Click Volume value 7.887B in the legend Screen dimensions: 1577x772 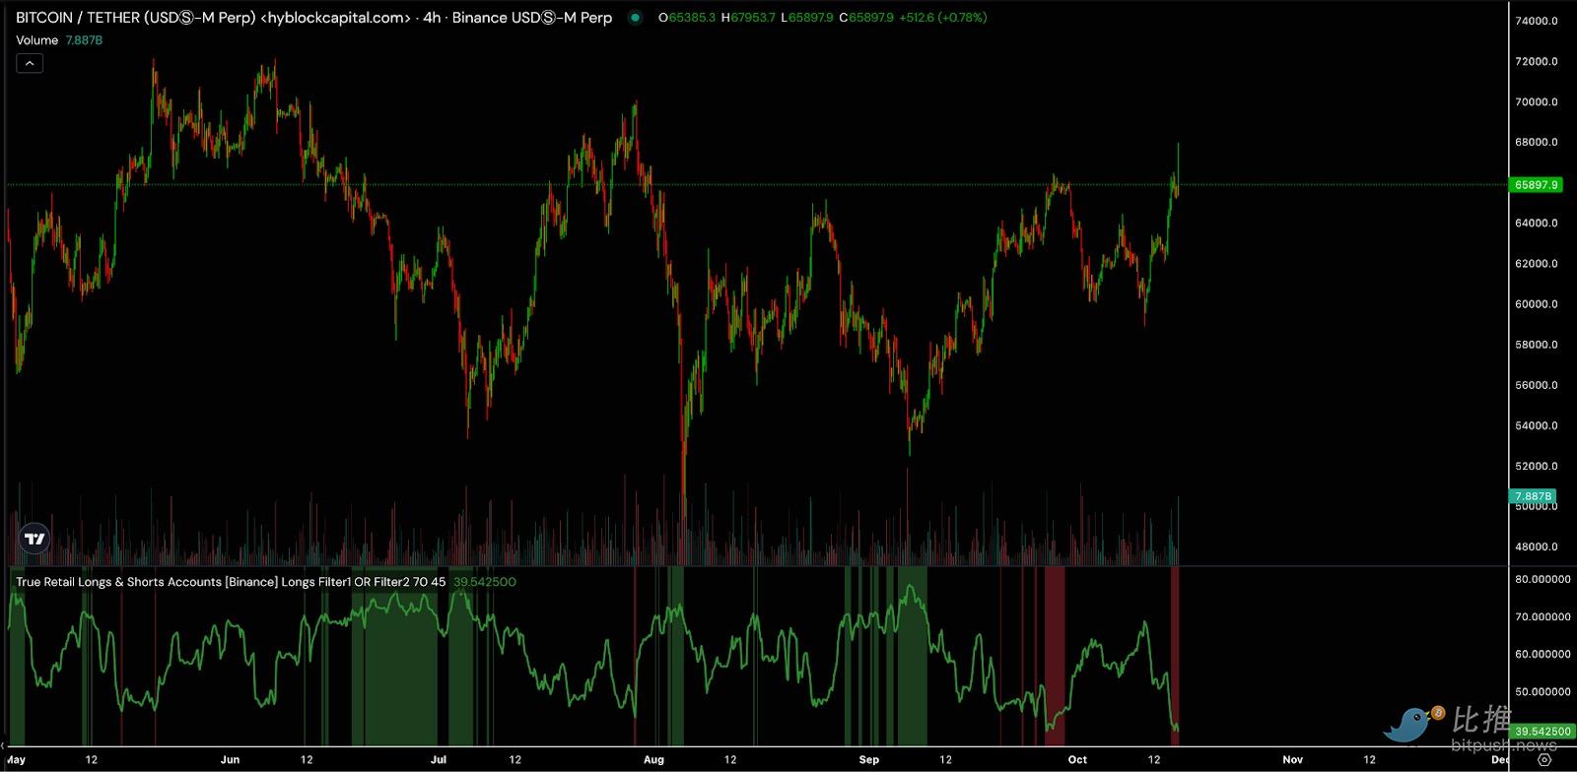coord(84,40)
